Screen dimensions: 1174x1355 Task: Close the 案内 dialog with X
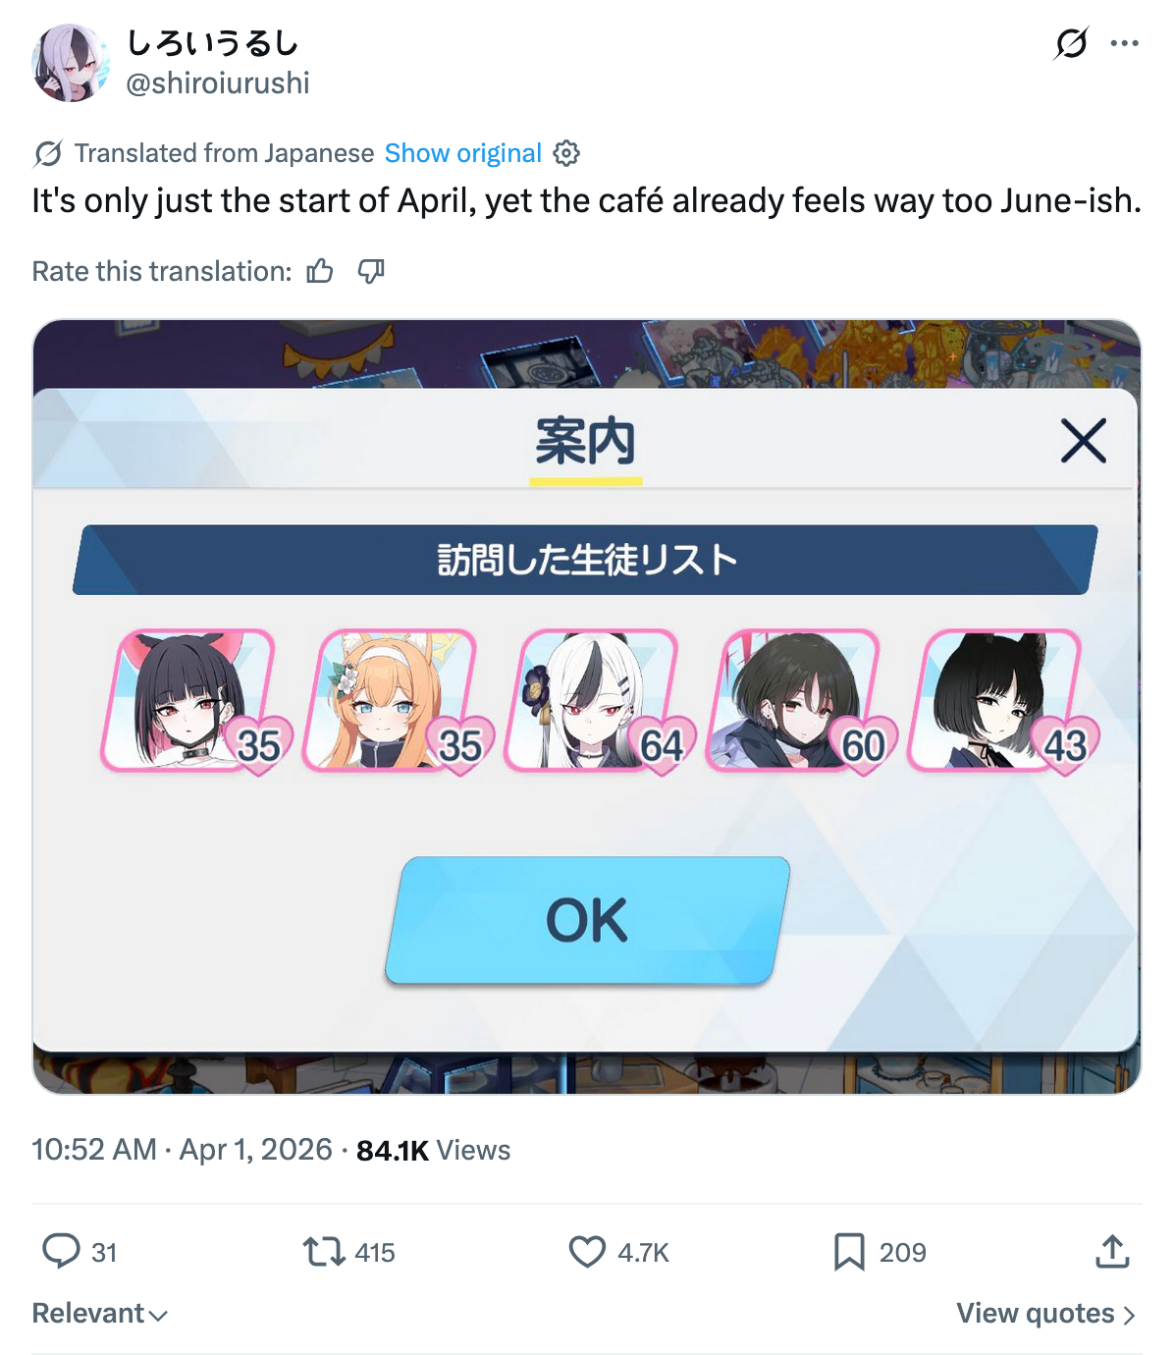[x=1084, y=440]
